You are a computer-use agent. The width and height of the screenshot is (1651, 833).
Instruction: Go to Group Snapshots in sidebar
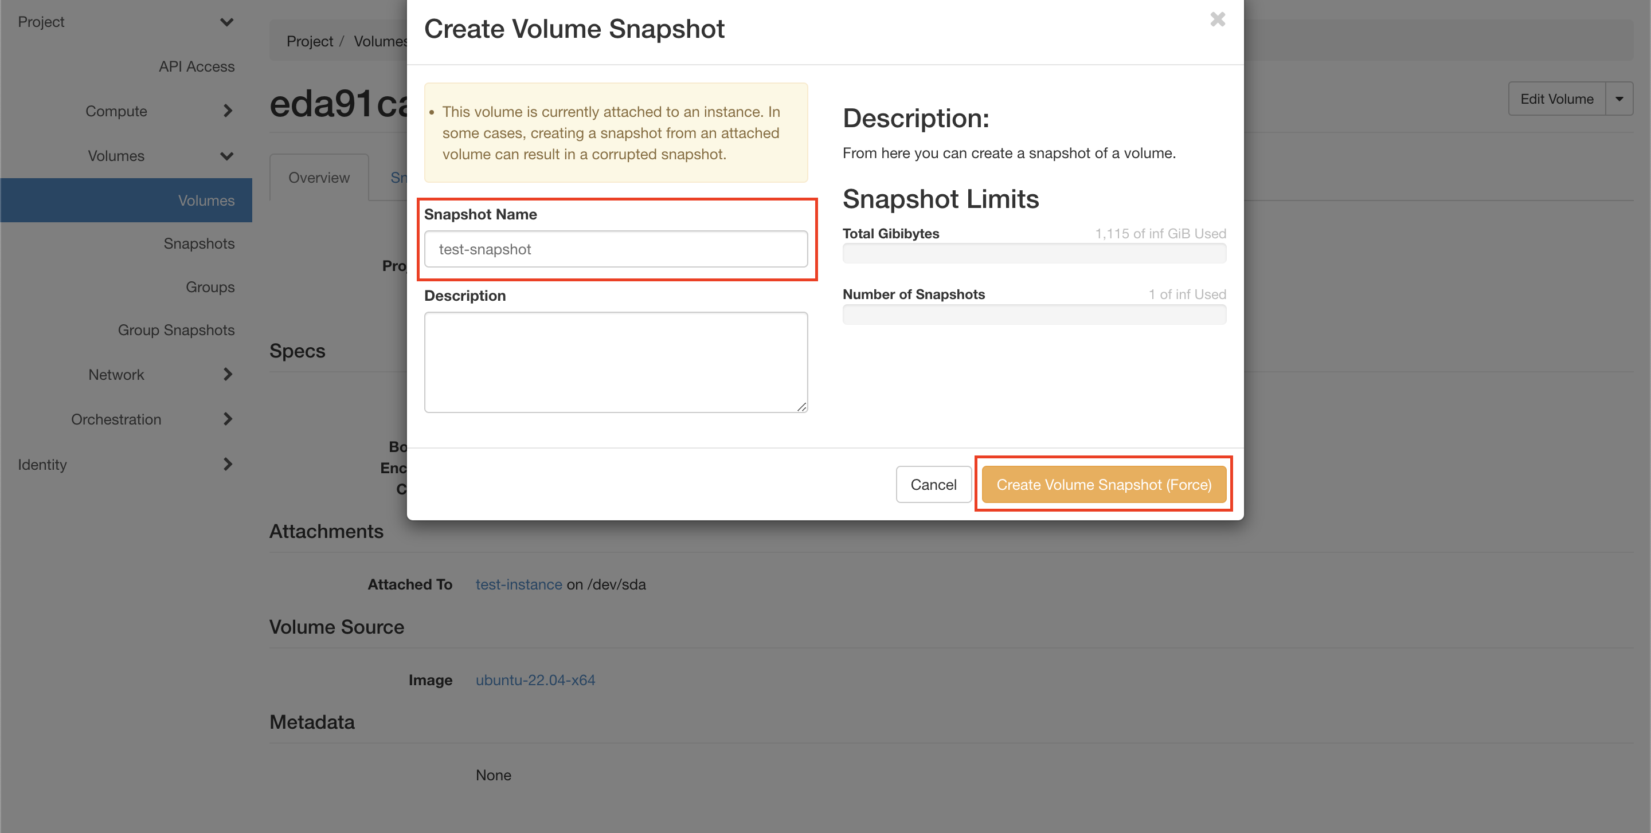pos(176,331)
